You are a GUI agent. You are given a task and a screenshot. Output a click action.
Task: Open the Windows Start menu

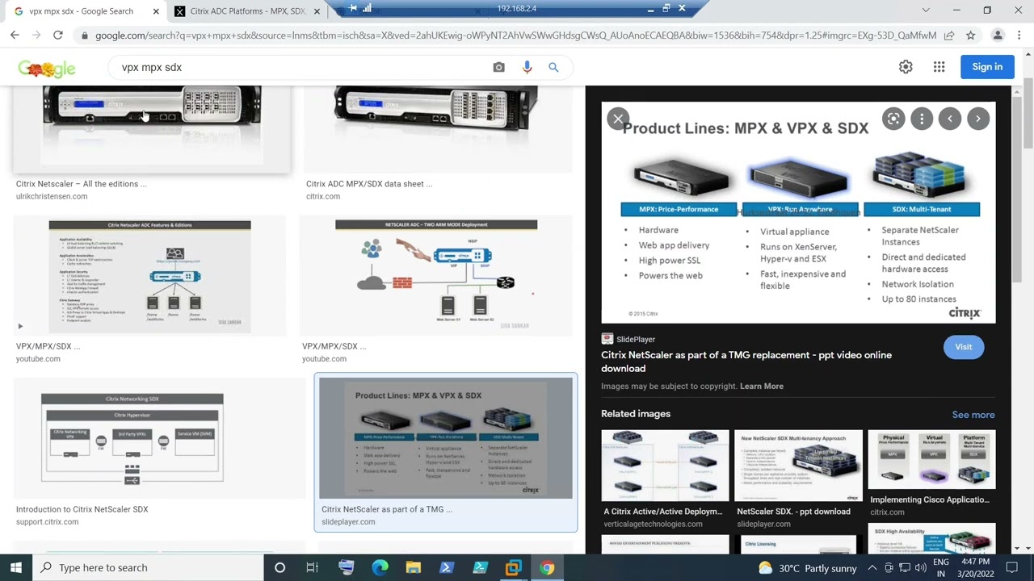coord(16,567)
